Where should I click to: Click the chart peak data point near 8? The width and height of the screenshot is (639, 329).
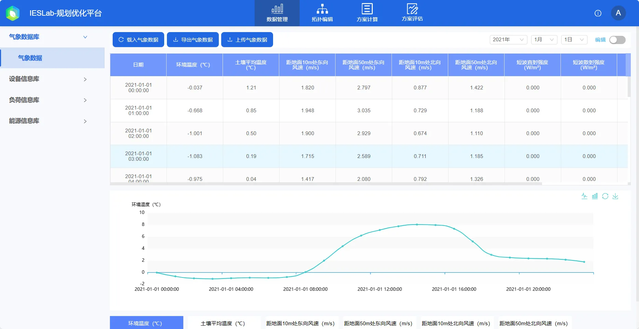click(x=417, y=225)
